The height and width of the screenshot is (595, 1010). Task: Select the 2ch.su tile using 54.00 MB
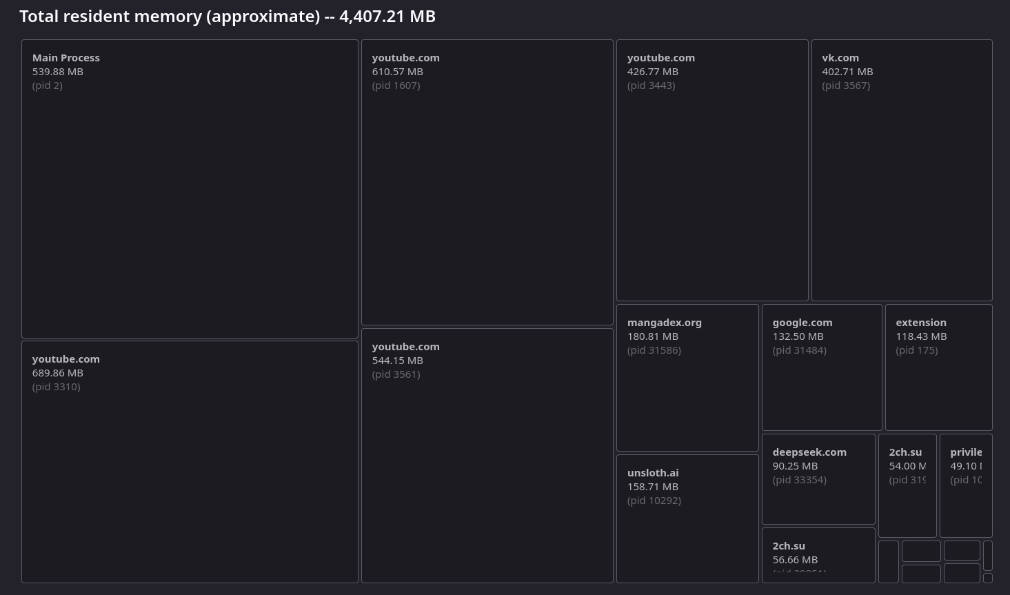pos(907,485)
